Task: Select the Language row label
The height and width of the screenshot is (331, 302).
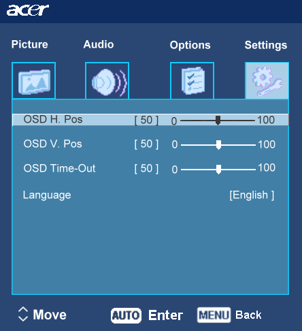Action: (x=47, y=195)
